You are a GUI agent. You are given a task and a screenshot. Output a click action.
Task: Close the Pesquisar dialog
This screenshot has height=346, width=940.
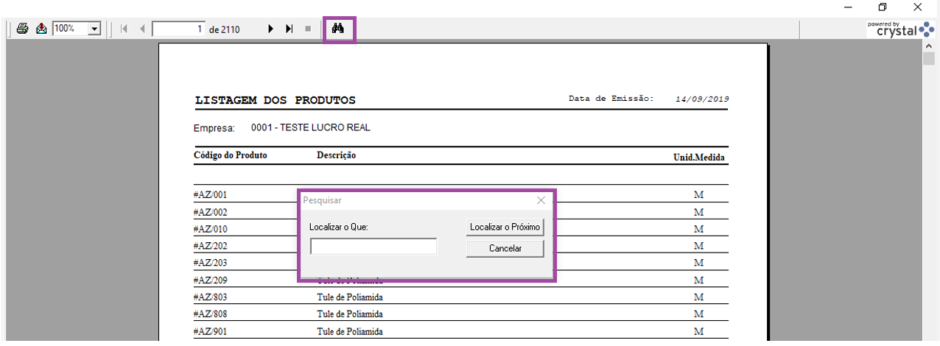point(541,200)
